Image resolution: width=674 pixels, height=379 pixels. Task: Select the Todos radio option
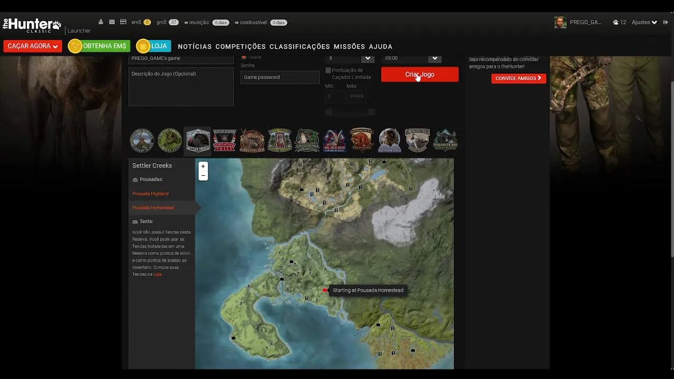tap(244, 57)
